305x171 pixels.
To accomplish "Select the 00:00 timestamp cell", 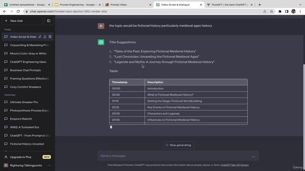I will click(127, 88).
